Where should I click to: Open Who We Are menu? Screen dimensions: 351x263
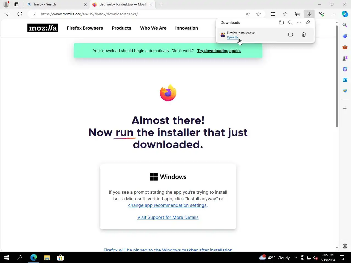153,28
